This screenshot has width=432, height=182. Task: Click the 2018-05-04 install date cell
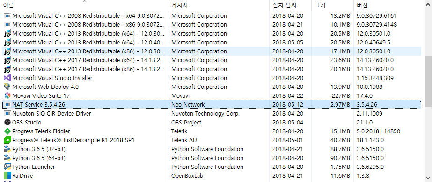point(288,122)
